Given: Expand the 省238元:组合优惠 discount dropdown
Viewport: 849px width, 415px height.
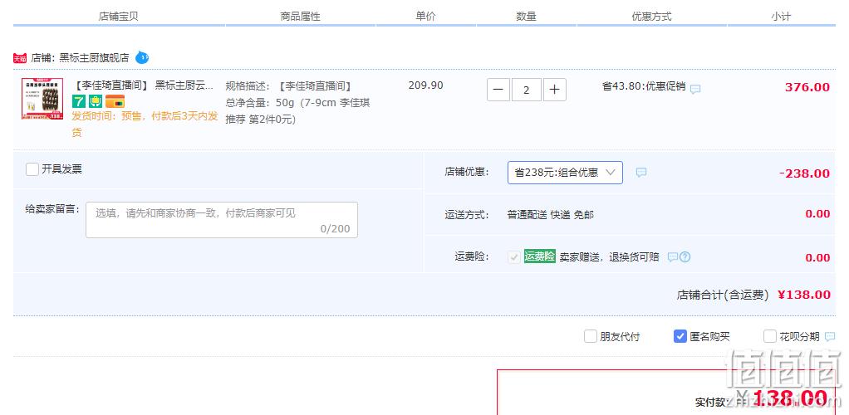Looking at the screenshot, I should (565, 173).
